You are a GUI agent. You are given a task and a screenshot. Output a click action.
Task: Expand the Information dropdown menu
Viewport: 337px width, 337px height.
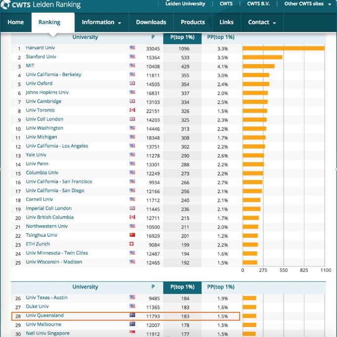pyautogui.click(x=101, y=22)
